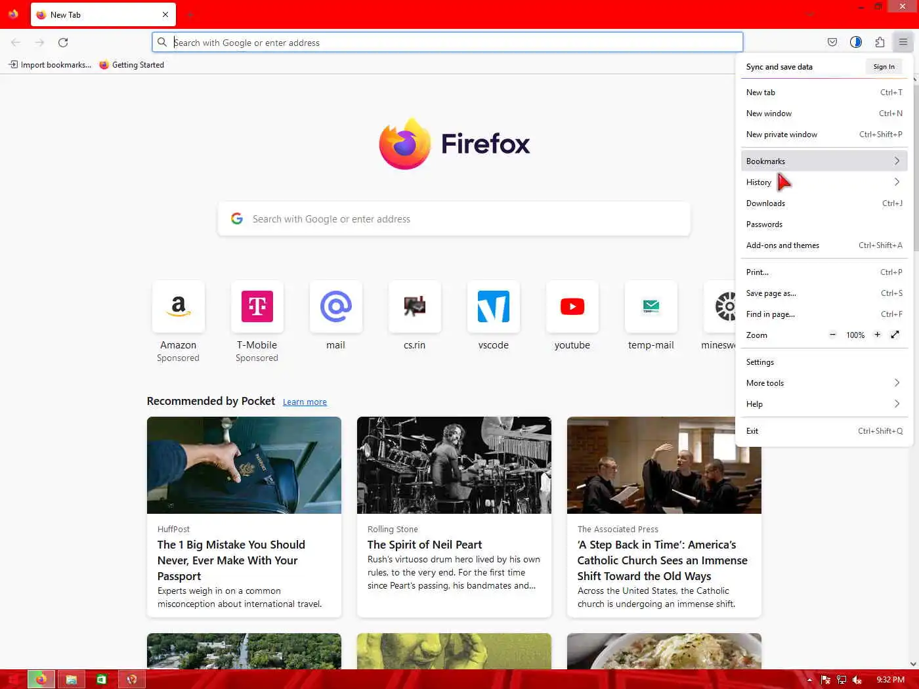
Task: Open the green spreadsheet taskbar app
Action: pos(102,679)
